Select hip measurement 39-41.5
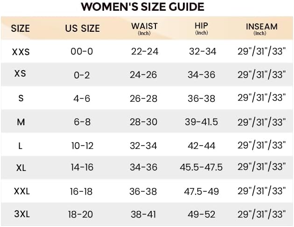Image resolution: width=294 pixels, height=227 pixels. tap(202, 122)
